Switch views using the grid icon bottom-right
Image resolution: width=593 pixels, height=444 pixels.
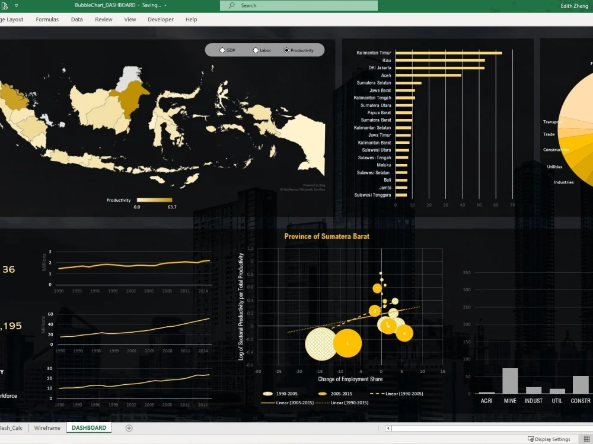(x=586, y=438)
